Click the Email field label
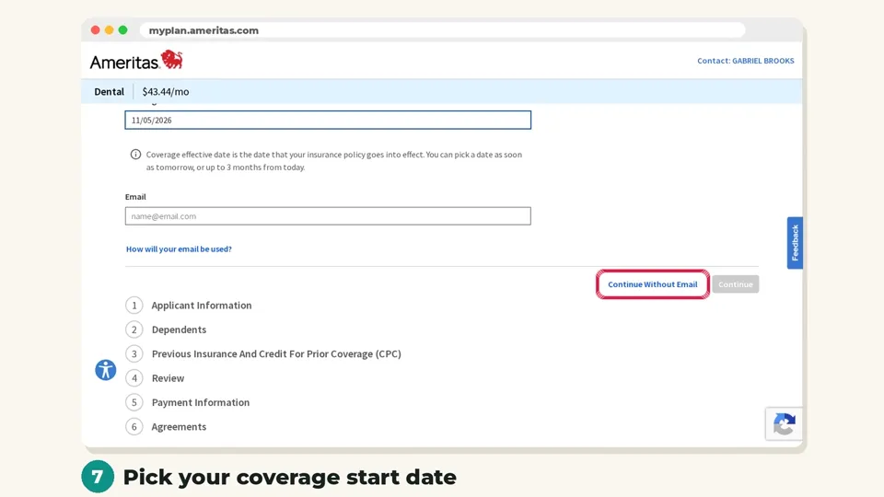The height and width of the screenshot is (497, 884). click(135, 197)
